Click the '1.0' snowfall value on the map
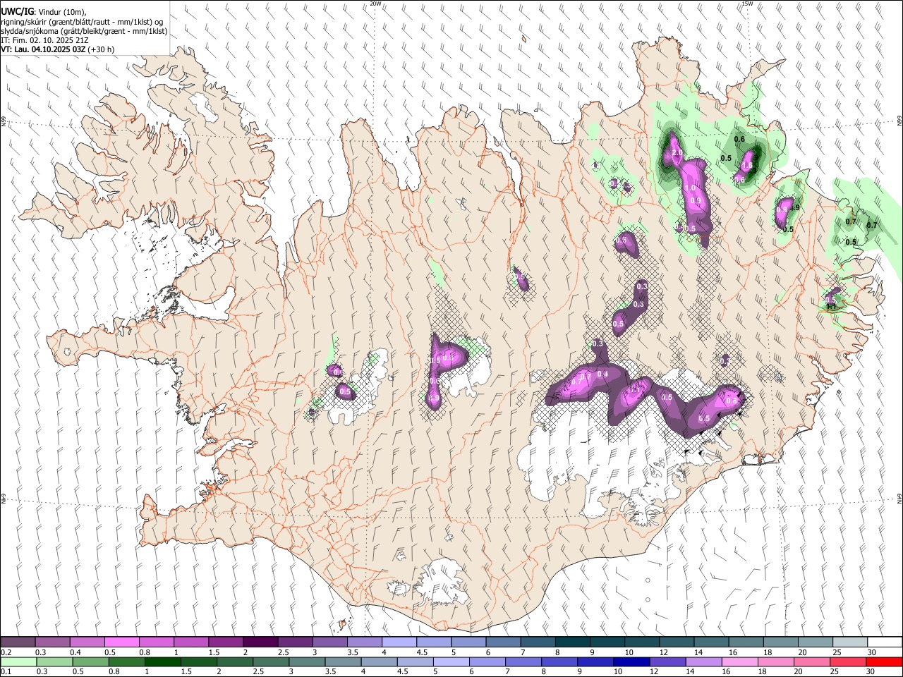 tap(690, 188)
